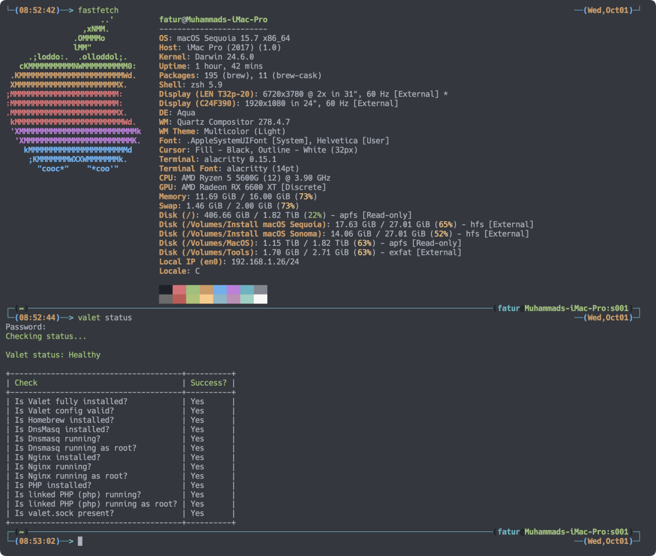Select 'alacritty 0.15.1' terminal value
The image size is (656, 556).
tap(240, 159)
